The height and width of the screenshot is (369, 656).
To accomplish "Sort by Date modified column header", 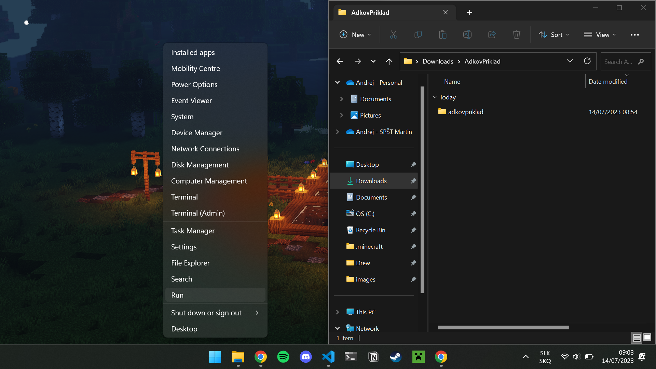I will pyautogui.click(x=608, y=81).
